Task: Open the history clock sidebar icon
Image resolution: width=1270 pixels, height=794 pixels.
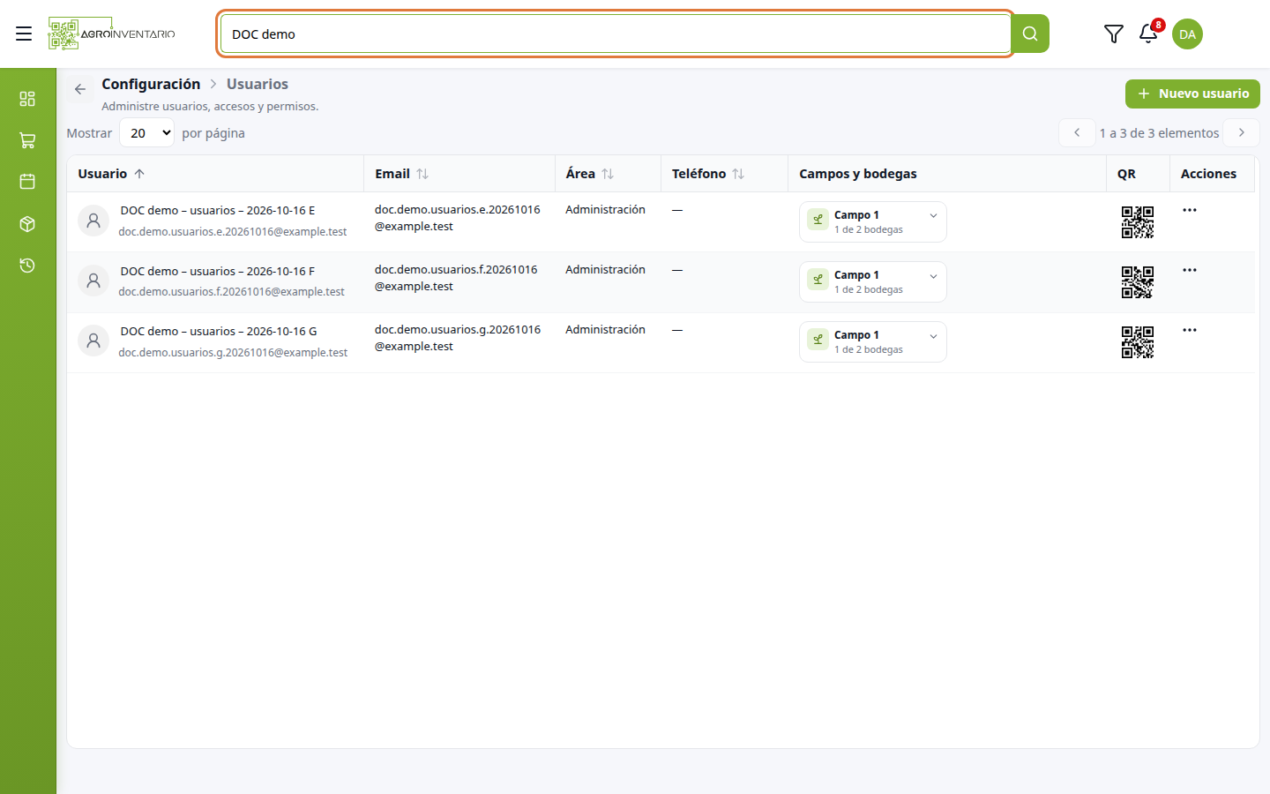Action: pyautogui.click(x=27, y=266)
